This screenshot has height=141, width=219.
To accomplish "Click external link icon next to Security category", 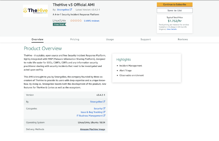I will point(104,108).
